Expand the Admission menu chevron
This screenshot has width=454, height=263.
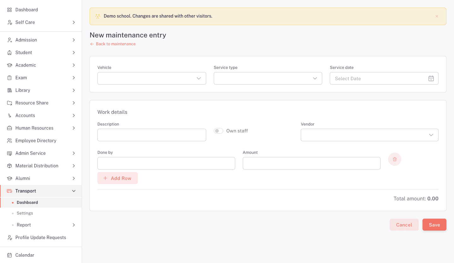(x=74, y=40)
